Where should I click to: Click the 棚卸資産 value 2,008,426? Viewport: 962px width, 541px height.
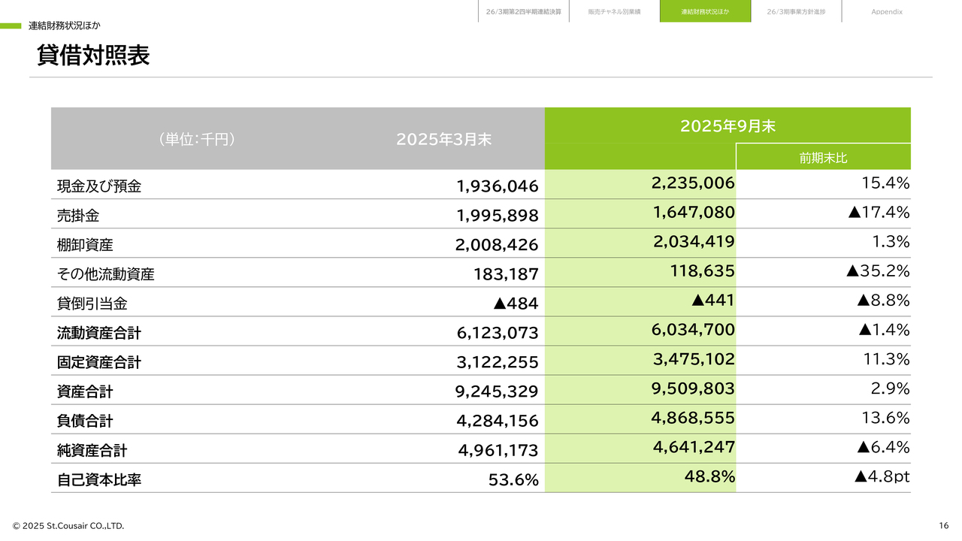tap(497, 245)
